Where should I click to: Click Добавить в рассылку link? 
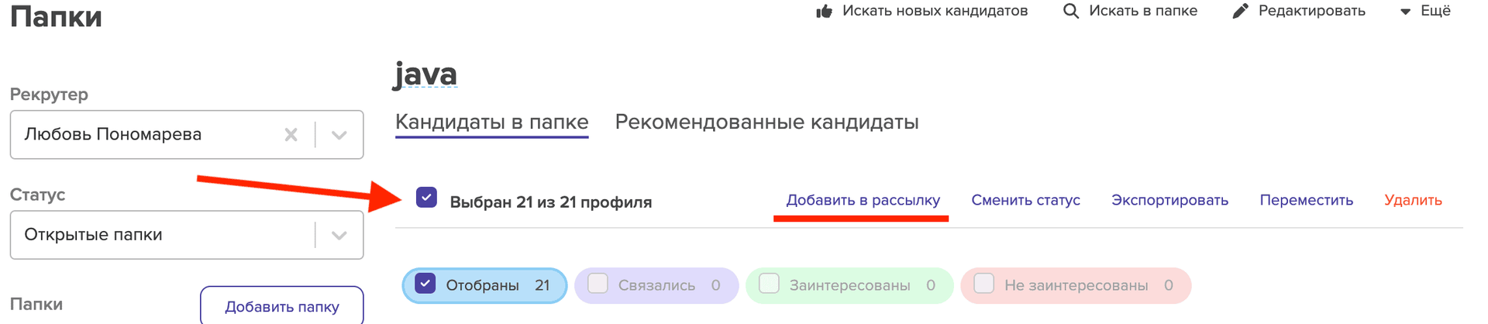(863, 200)
